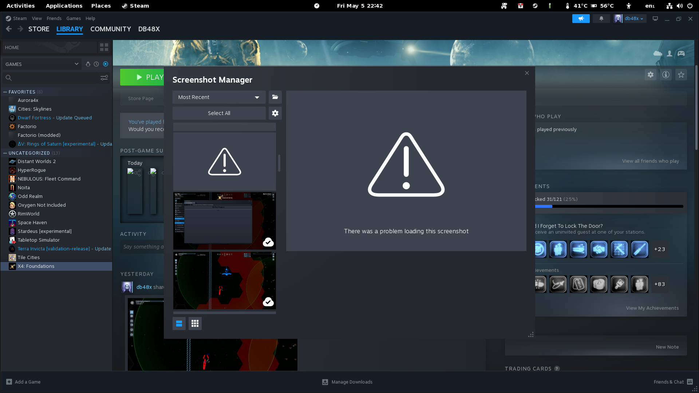Image resolution: width=699 pixels, height=393 pixels.
Task: Go to the STORE tab
Action: coord(39,29)
